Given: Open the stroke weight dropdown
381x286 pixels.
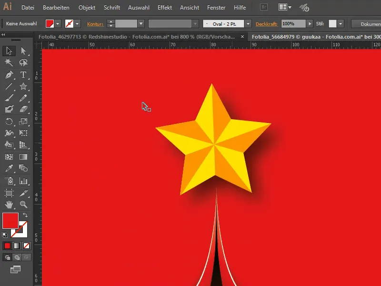Looking at the screenshot, I should pyautogui.click(x=141, y=22).
